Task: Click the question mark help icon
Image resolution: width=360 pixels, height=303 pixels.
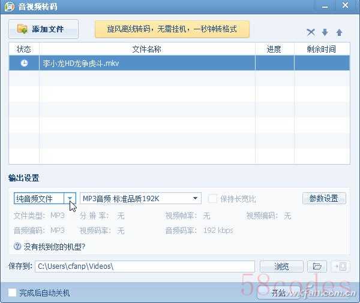Action: pyautogui.click(x=17, y=246)
